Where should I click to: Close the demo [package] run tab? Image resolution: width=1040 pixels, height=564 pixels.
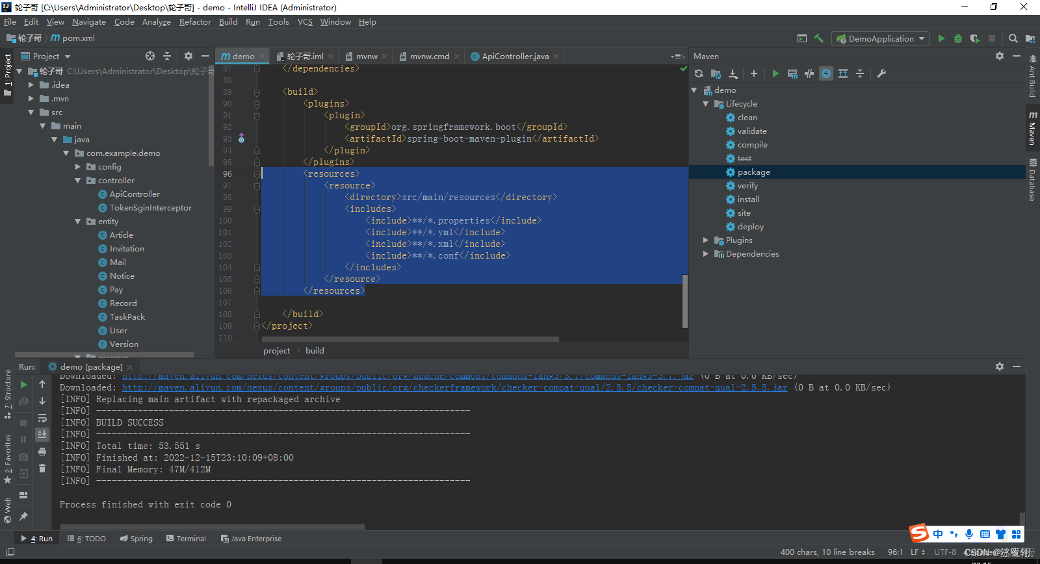(129, 367)
